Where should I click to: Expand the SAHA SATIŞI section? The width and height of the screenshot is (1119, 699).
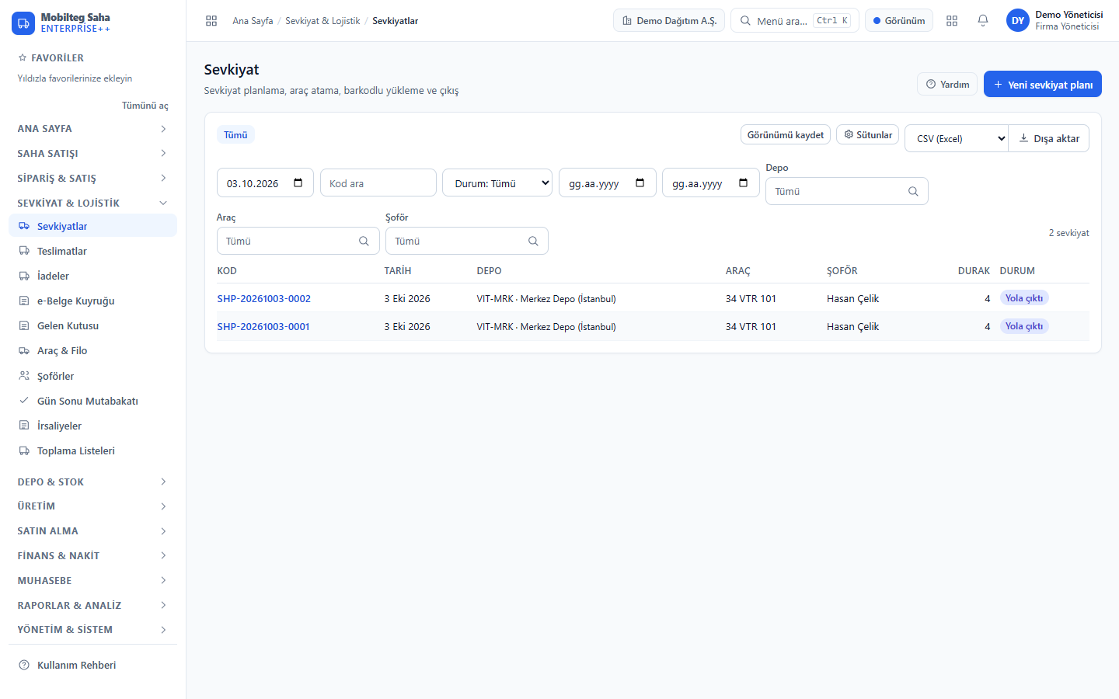point(92,153)
